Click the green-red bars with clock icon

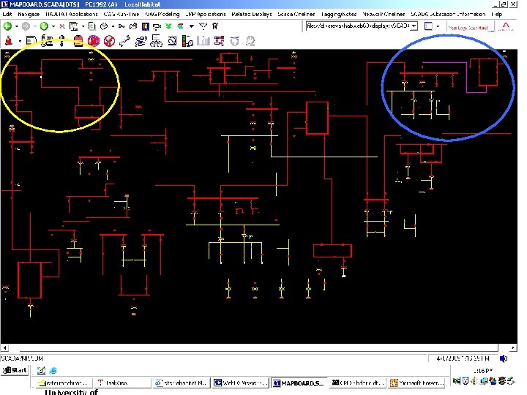coord(187,41)
